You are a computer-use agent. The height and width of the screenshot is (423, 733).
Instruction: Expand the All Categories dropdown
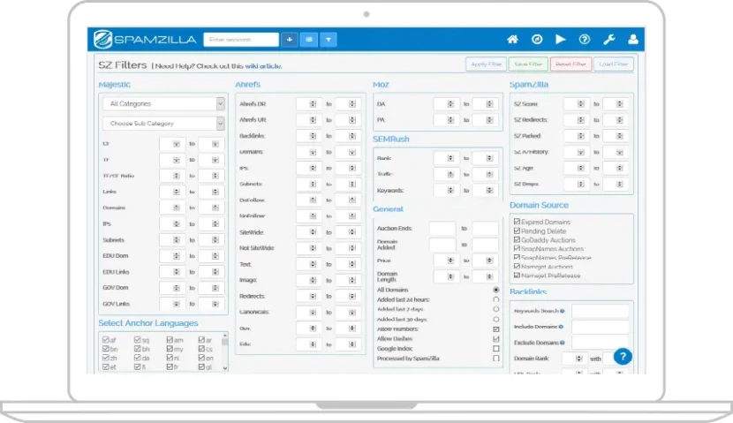[x=163, y=104]
